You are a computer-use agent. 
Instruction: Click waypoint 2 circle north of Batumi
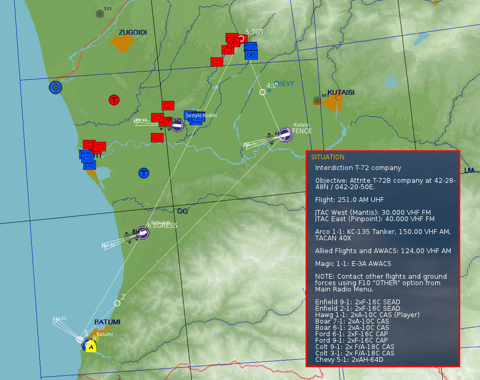(117, 303)
